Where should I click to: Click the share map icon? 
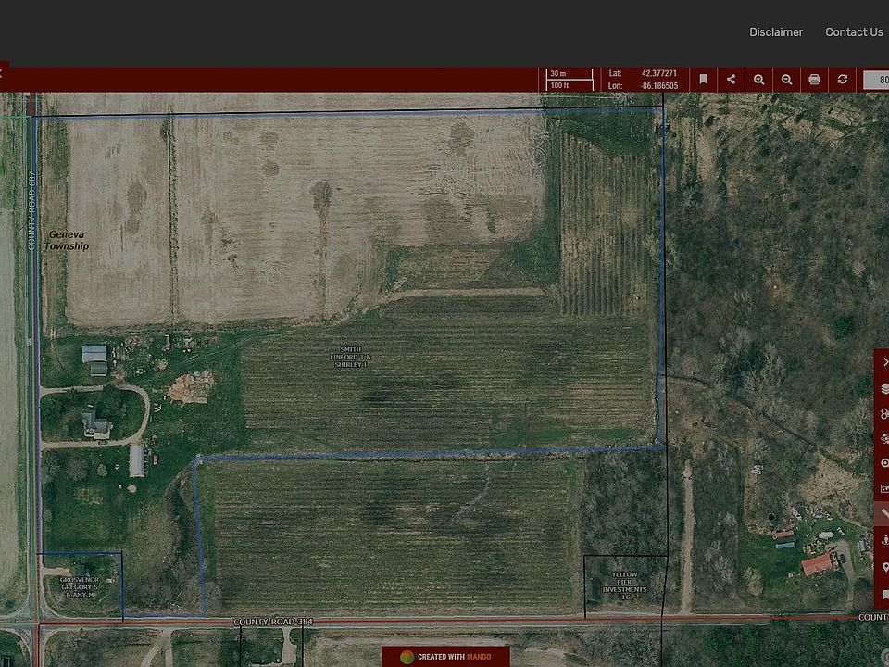pyautogui.click(x=732, y=80)
